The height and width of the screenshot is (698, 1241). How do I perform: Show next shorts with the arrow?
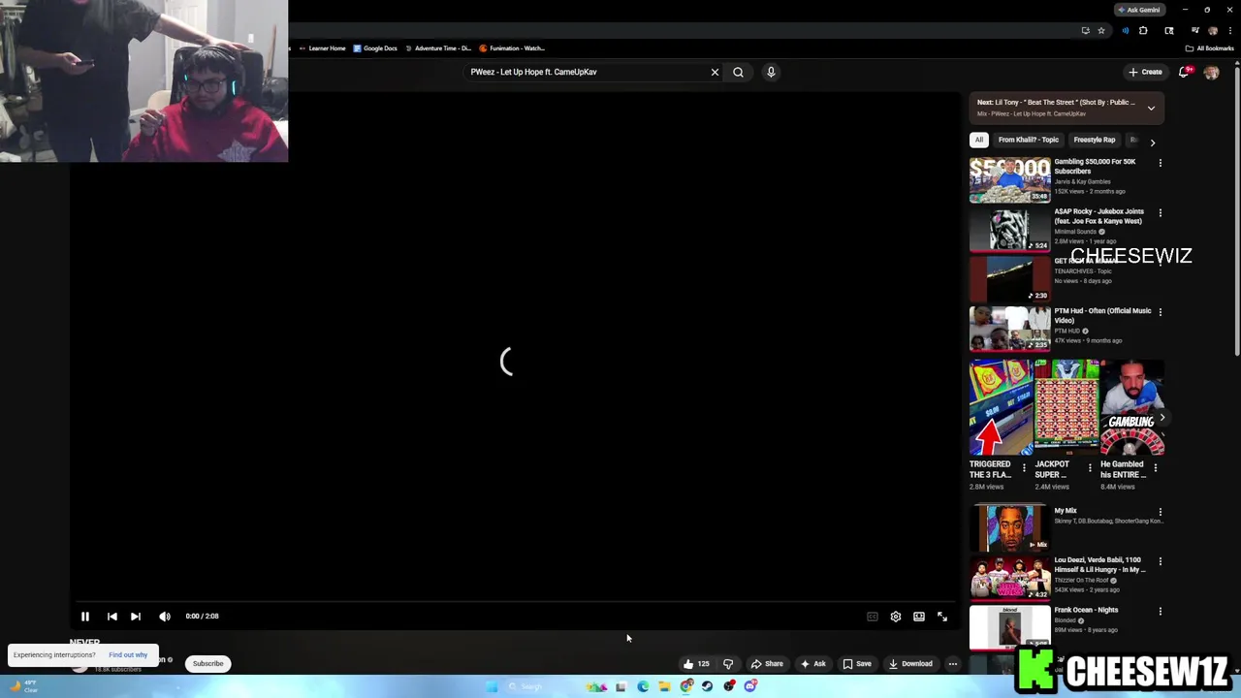(1161, 418)
